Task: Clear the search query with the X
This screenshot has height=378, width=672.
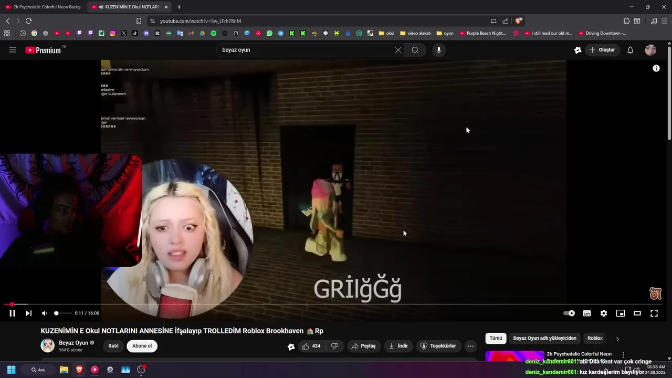Action: pyautogui.click(x=398, y=50)
